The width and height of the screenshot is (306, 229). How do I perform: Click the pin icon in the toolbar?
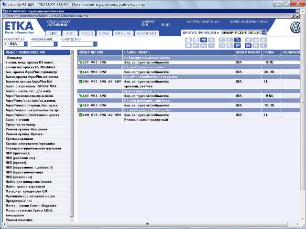[248, 40]
